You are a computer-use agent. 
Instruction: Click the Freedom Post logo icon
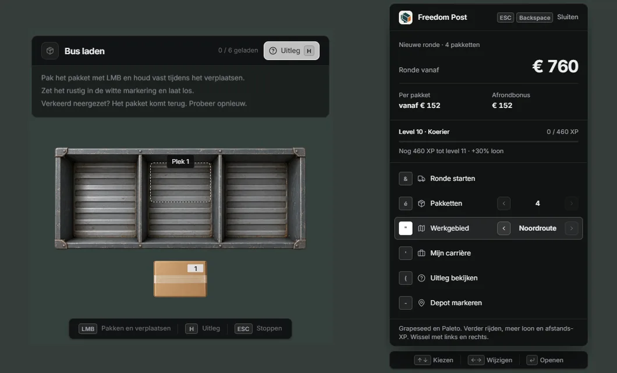[405, 17]
